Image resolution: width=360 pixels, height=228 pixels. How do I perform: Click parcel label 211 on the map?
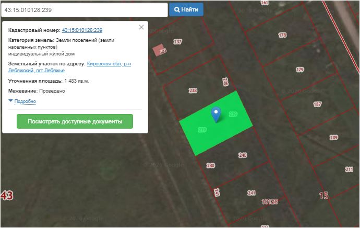(349, 169)
